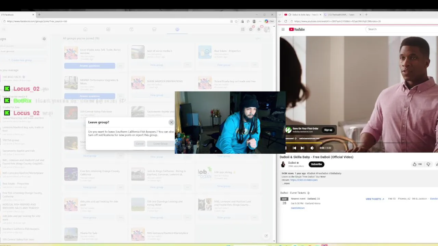Open new tab in YouTube browser window
This screenshot has width=438, height=246.
[x=366, y=15]
